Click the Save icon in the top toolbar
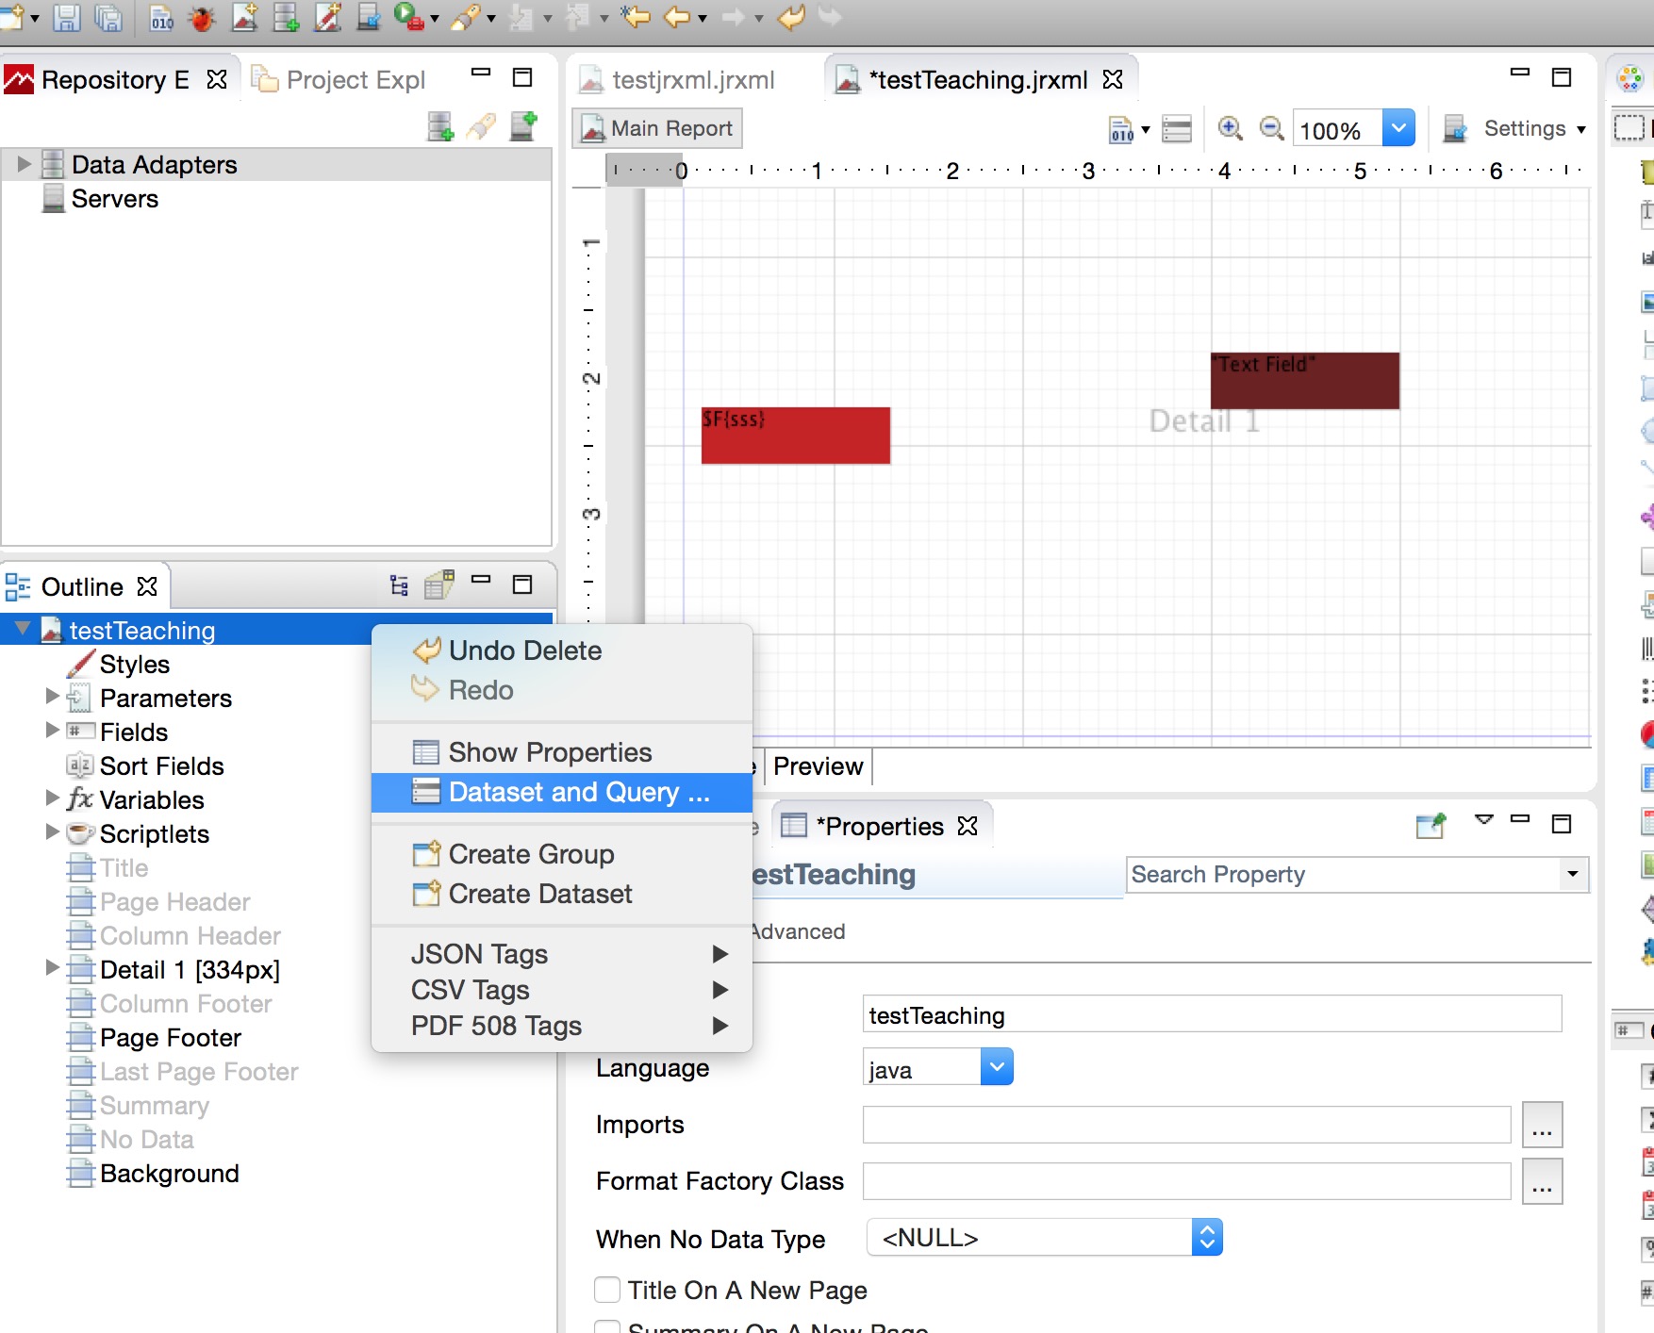Viewport: 1654px width, 1333px height. pos(66,18)
